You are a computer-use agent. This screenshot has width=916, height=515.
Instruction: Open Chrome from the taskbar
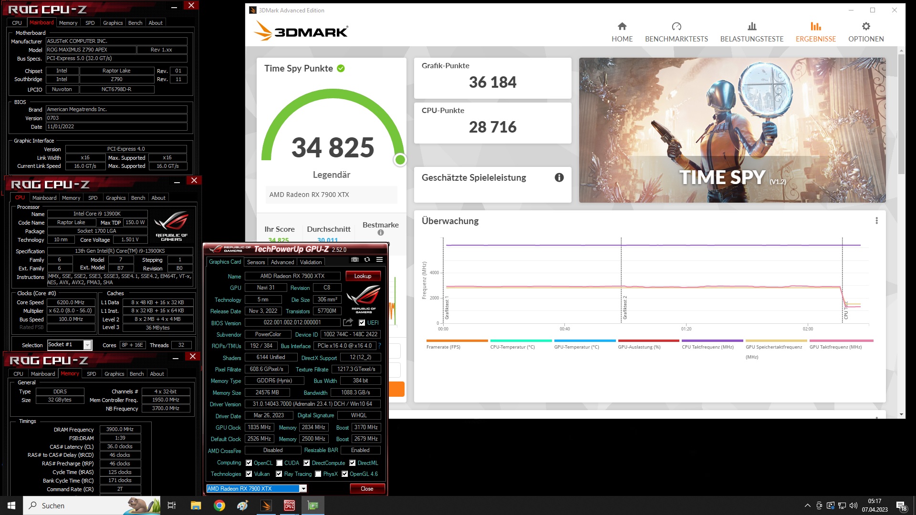tap(219, 505)
